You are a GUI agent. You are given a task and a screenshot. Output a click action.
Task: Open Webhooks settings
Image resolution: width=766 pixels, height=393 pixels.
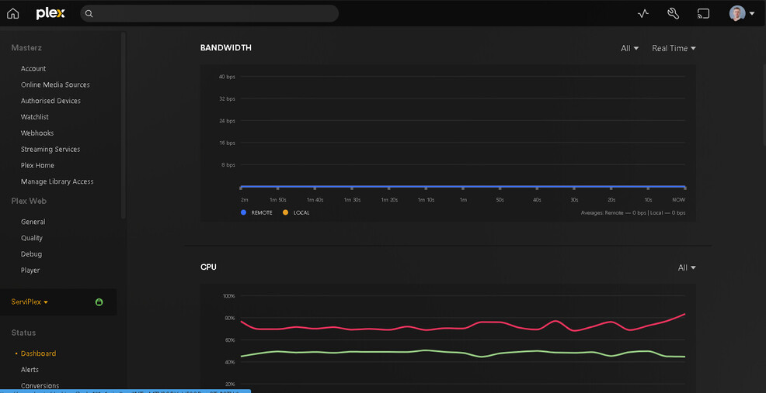coord(37,133)
